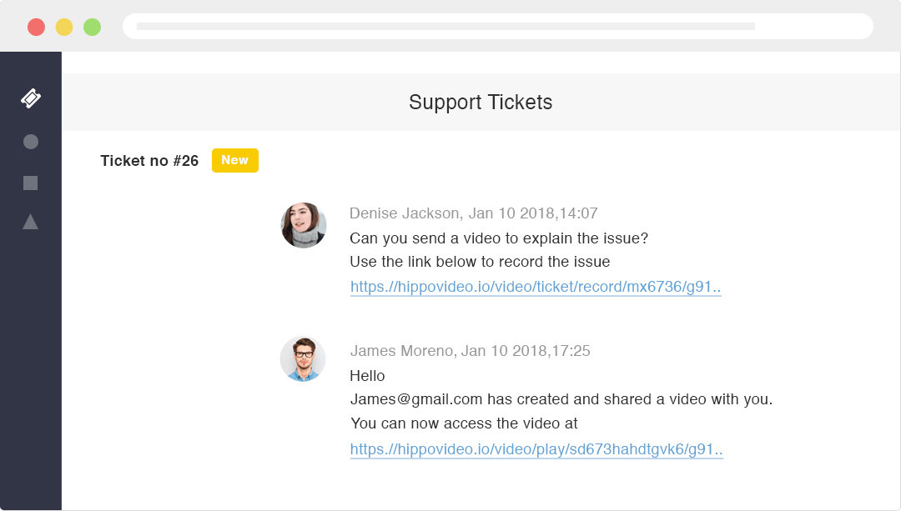The image size is (901, 511).
Task: Click the green maximize window button
Action: (92, 27)
